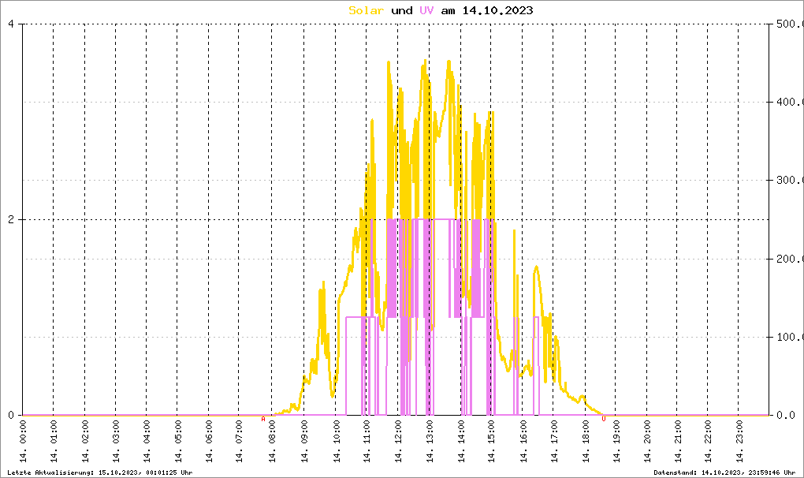Click the time axis label '14. 19:00'
This screenshot has width=804, height=478.
pos(616,442)
